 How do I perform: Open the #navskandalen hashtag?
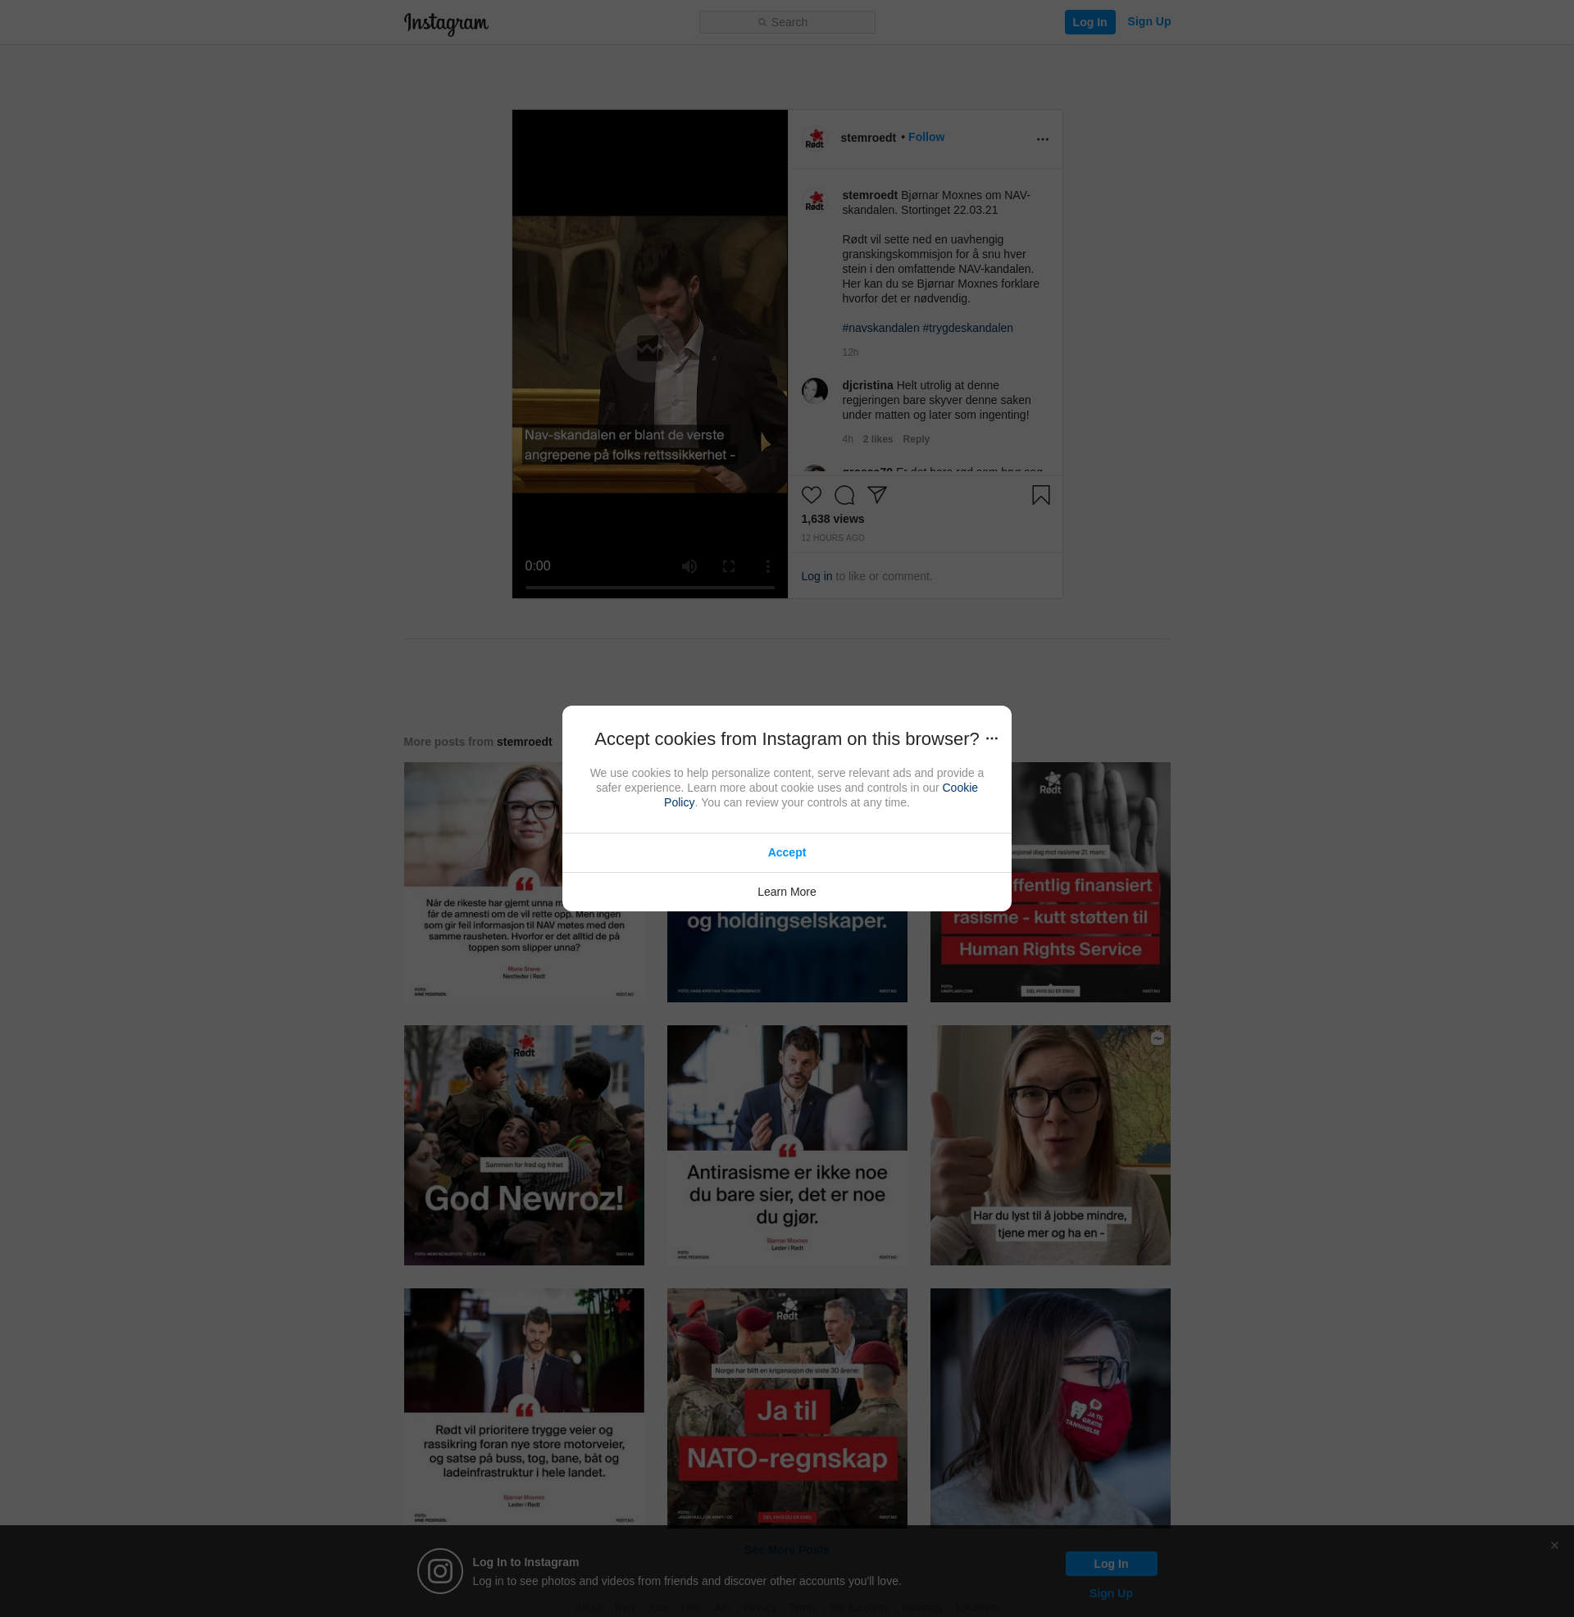pos(880,328)
